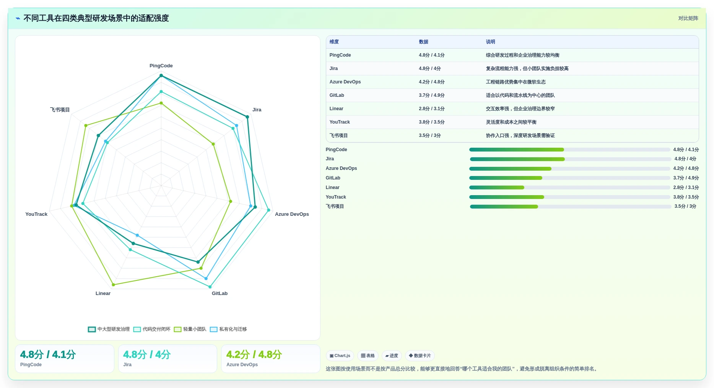Click the 2.8分 / 3.1分 value beside Linear bar
714x388 pixels.
(686, 187)
